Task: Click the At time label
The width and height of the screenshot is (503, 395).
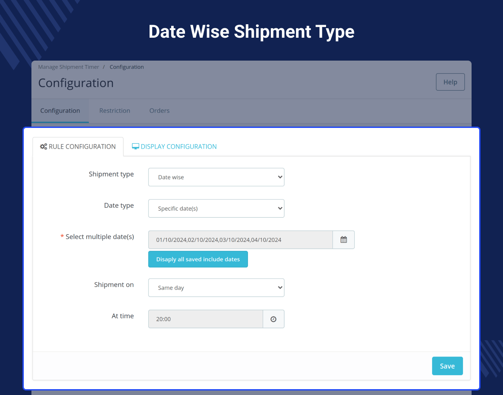Action: click(x=123, y=316)
